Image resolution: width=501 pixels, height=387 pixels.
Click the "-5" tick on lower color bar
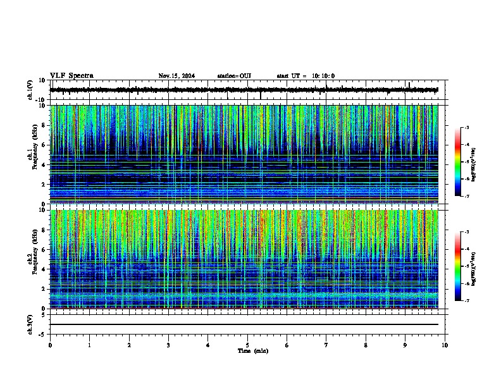[467, 266]
